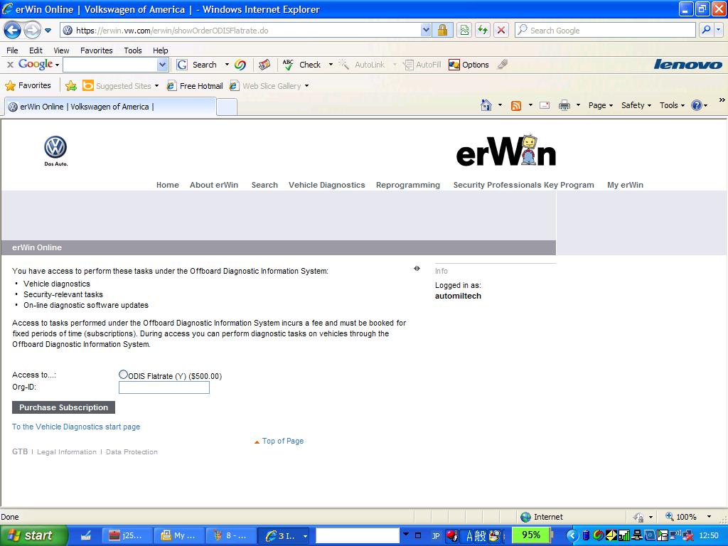
Task: Open the View menu
Action: coord(61,50)
